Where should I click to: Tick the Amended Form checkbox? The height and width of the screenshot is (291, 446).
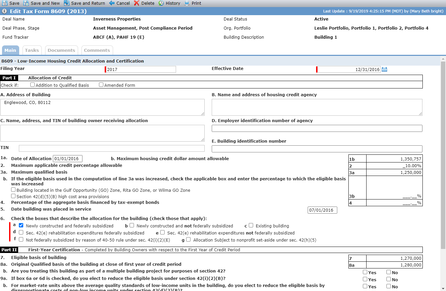[x=101, y=85]
